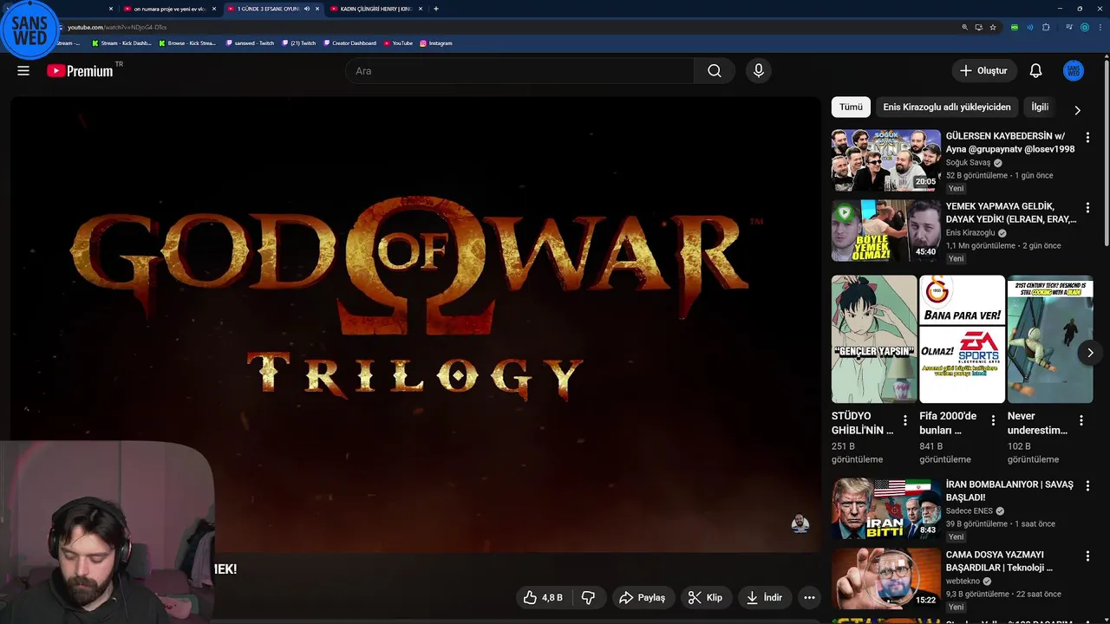Open Enis Kirazoglu channel under YEMEK video
The height and width of the screenshot is (624, 1110).
pyautogui.click(x=970, y=233)
